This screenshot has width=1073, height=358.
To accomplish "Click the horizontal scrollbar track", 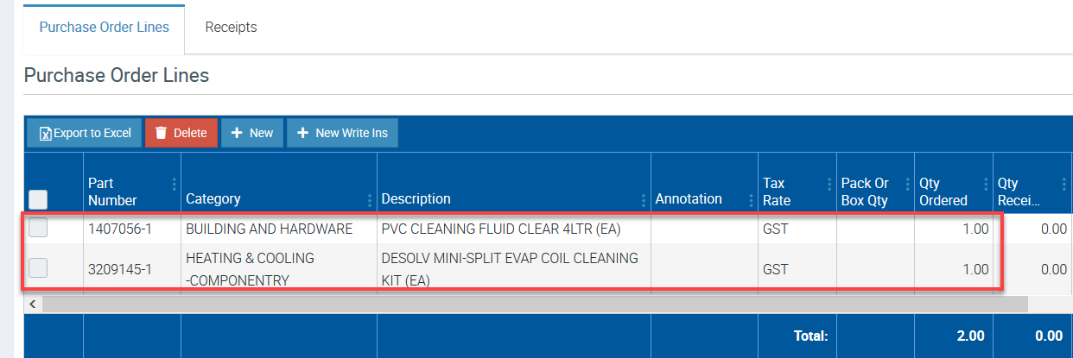I will 536,304.
